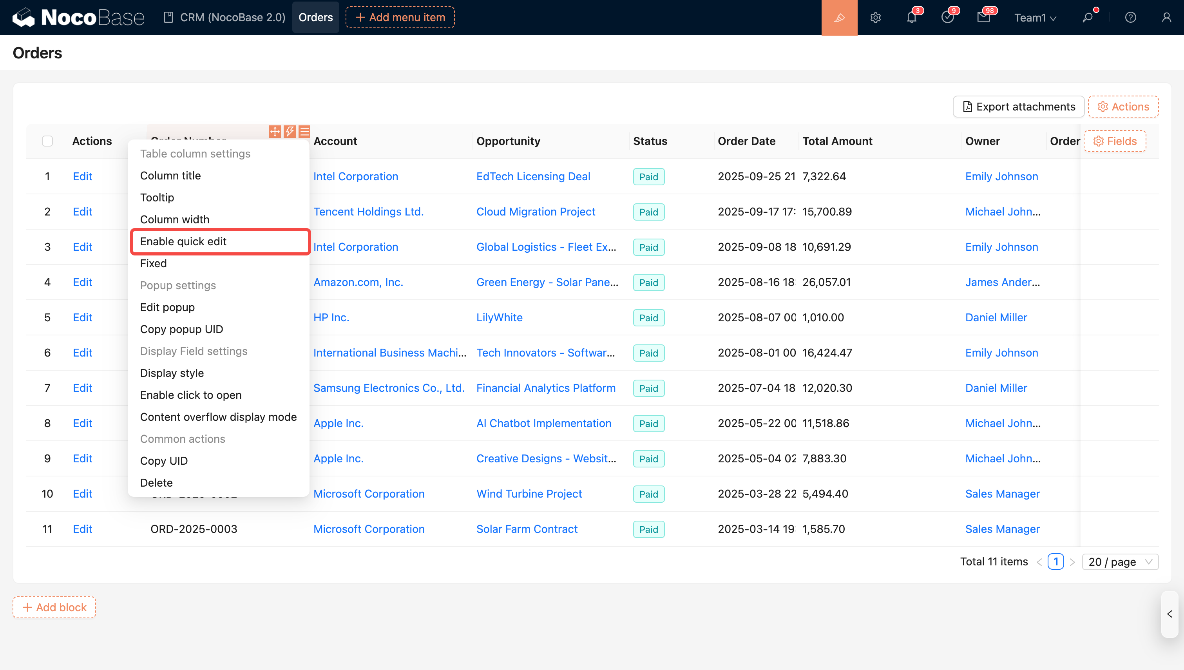Open the notifications bell icon
The width and height of the screenshot is (1184, 670).
(x=911, y=18)
